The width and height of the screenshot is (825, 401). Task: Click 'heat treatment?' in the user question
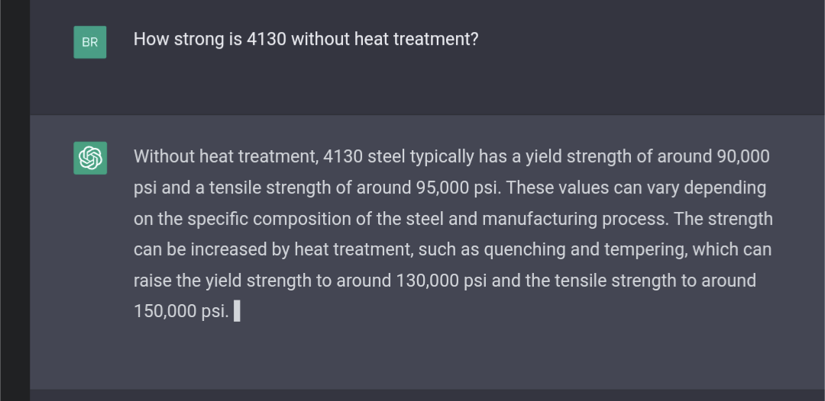point(416,40)
